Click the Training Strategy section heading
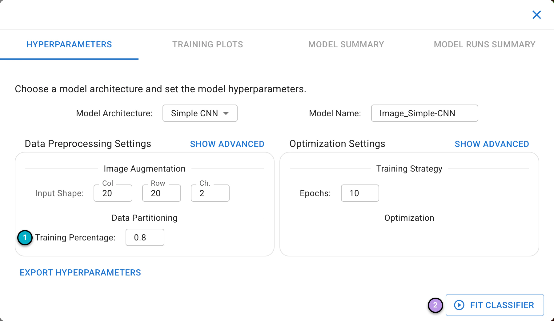This screenshot has height=321, width=554. [409, 168]
